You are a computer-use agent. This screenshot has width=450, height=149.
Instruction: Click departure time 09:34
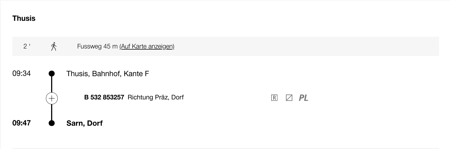22,73
